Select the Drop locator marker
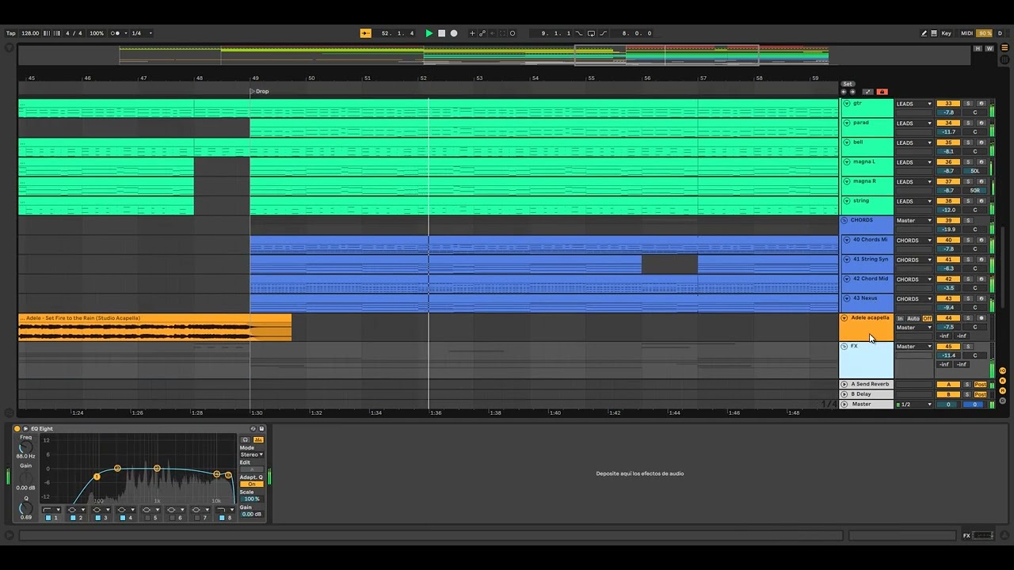 [x=259, y=91]
